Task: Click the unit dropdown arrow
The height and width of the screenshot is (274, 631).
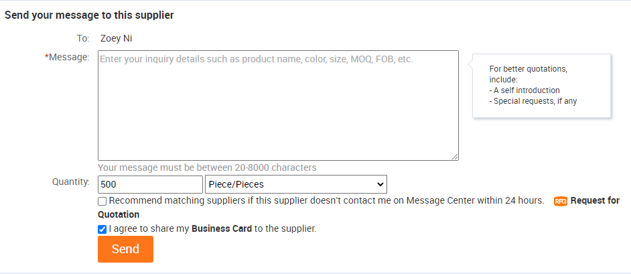Action: [x=380, y=184]
